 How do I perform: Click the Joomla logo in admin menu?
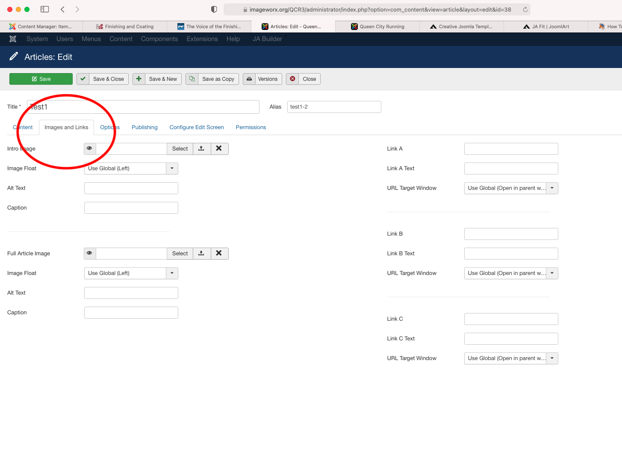coord(13,39)
